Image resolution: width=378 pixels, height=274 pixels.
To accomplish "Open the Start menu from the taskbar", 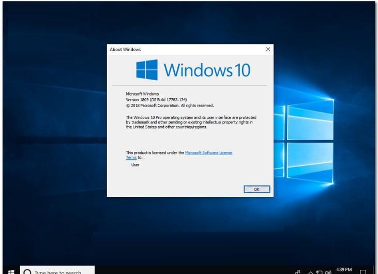I will tap(11, 271).
